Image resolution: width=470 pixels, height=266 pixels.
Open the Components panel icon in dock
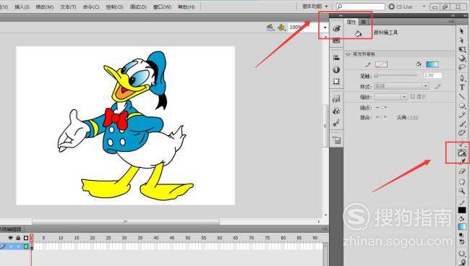[x=336, y=111]
